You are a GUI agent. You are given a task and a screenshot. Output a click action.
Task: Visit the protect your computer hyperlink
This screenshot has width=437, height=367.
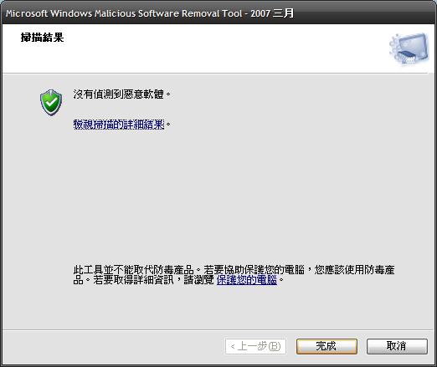(247, 280)
